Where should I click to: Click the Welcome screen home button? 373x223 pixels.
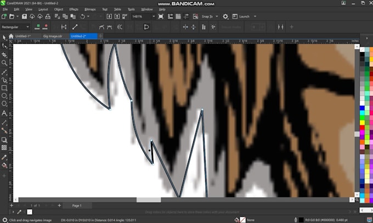pos(11,36)
